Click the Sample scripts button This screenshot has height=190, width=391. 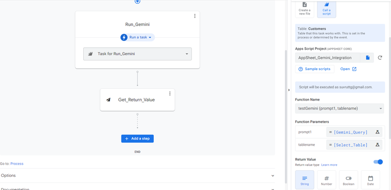pyautogui.click(x=315, y=69)
